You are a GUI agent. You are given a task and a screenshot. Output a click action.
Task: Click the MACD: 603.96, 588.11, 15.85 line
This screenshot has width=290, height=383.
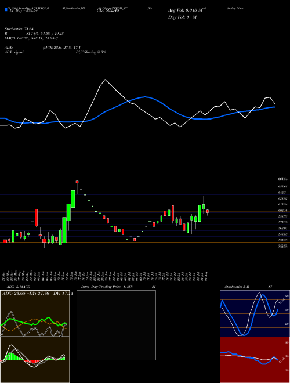coord(31,38)
